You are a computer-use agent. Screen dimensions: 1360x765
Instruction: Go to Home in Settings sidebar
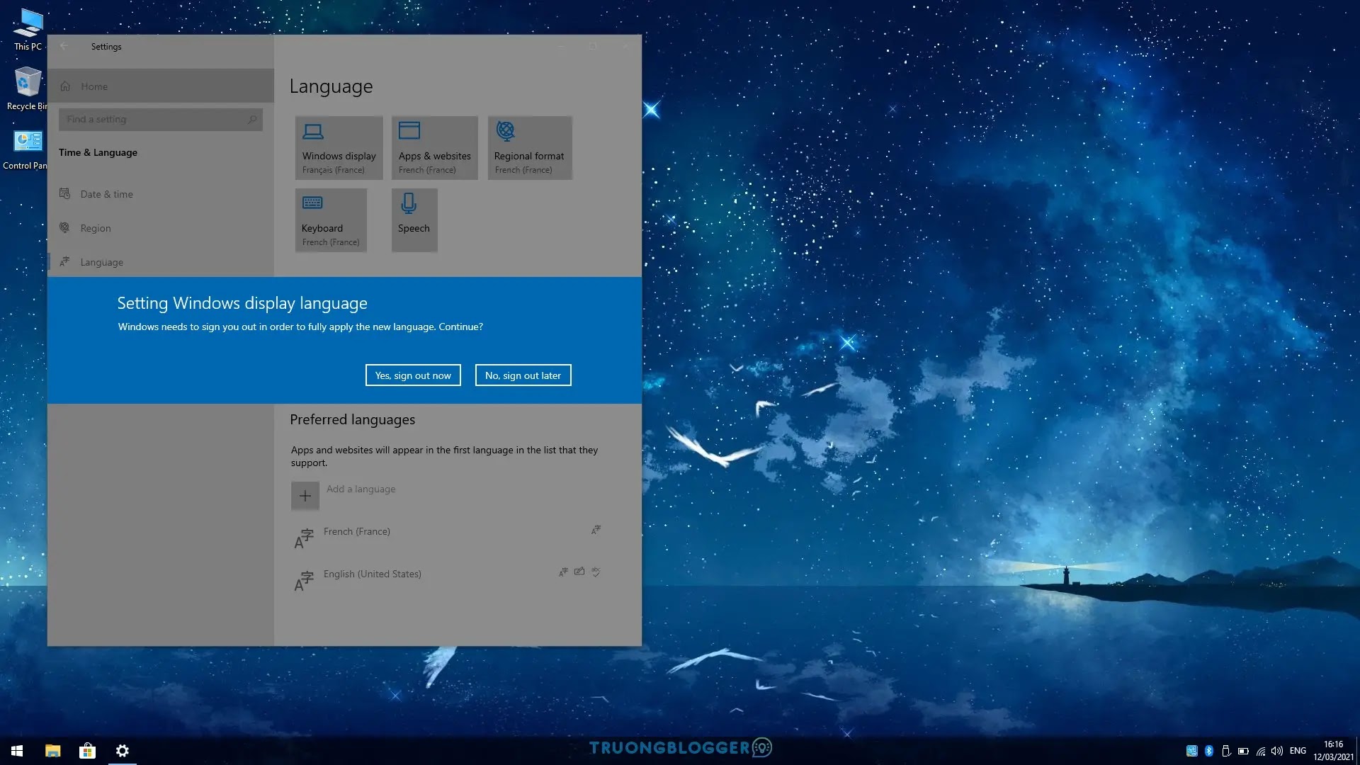tap(161, 86)
